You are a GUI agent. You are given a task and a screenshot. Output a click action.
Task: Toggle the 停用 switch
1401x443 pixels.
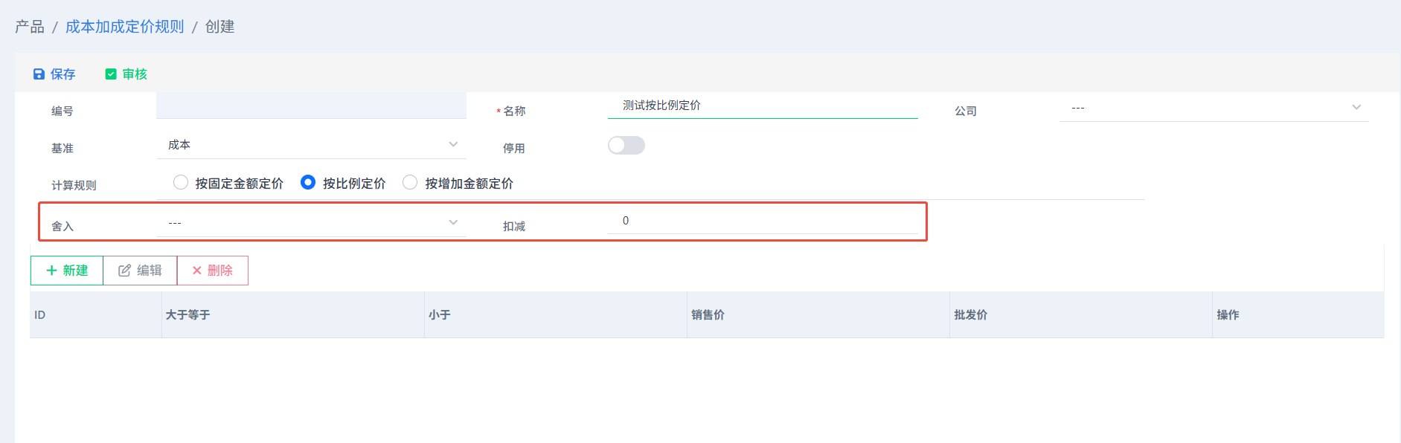(626, 145)
